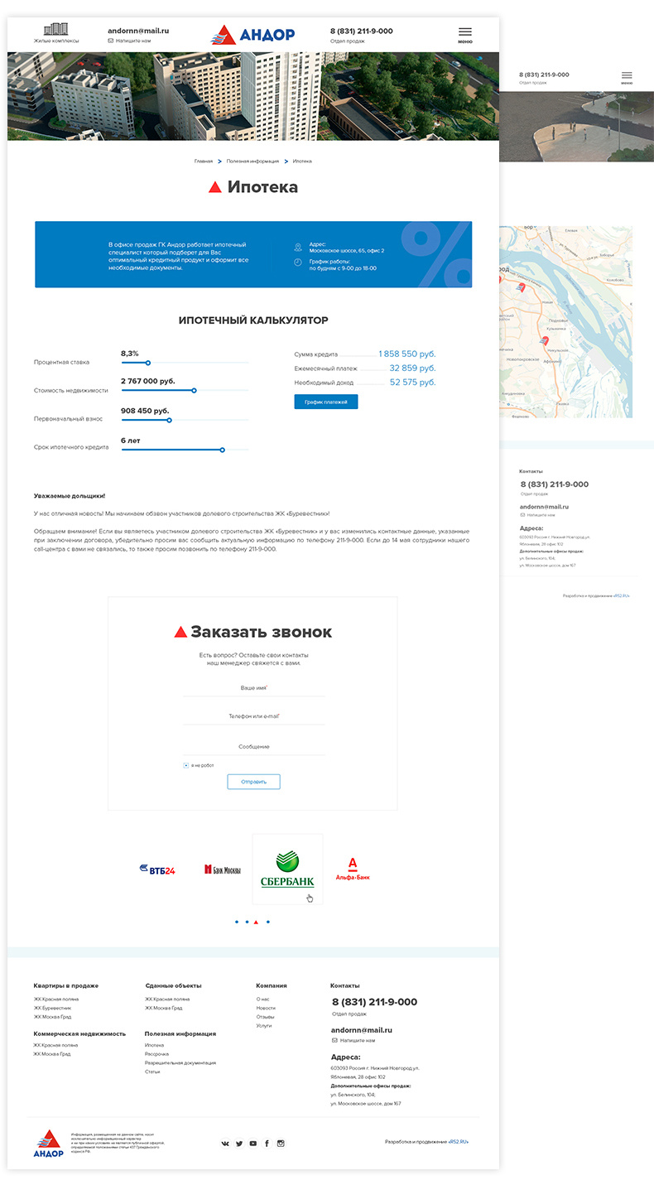Click header phone 8 (831) 211-9-000
This screenshot has width=654, height=1185.
[361, 31]
